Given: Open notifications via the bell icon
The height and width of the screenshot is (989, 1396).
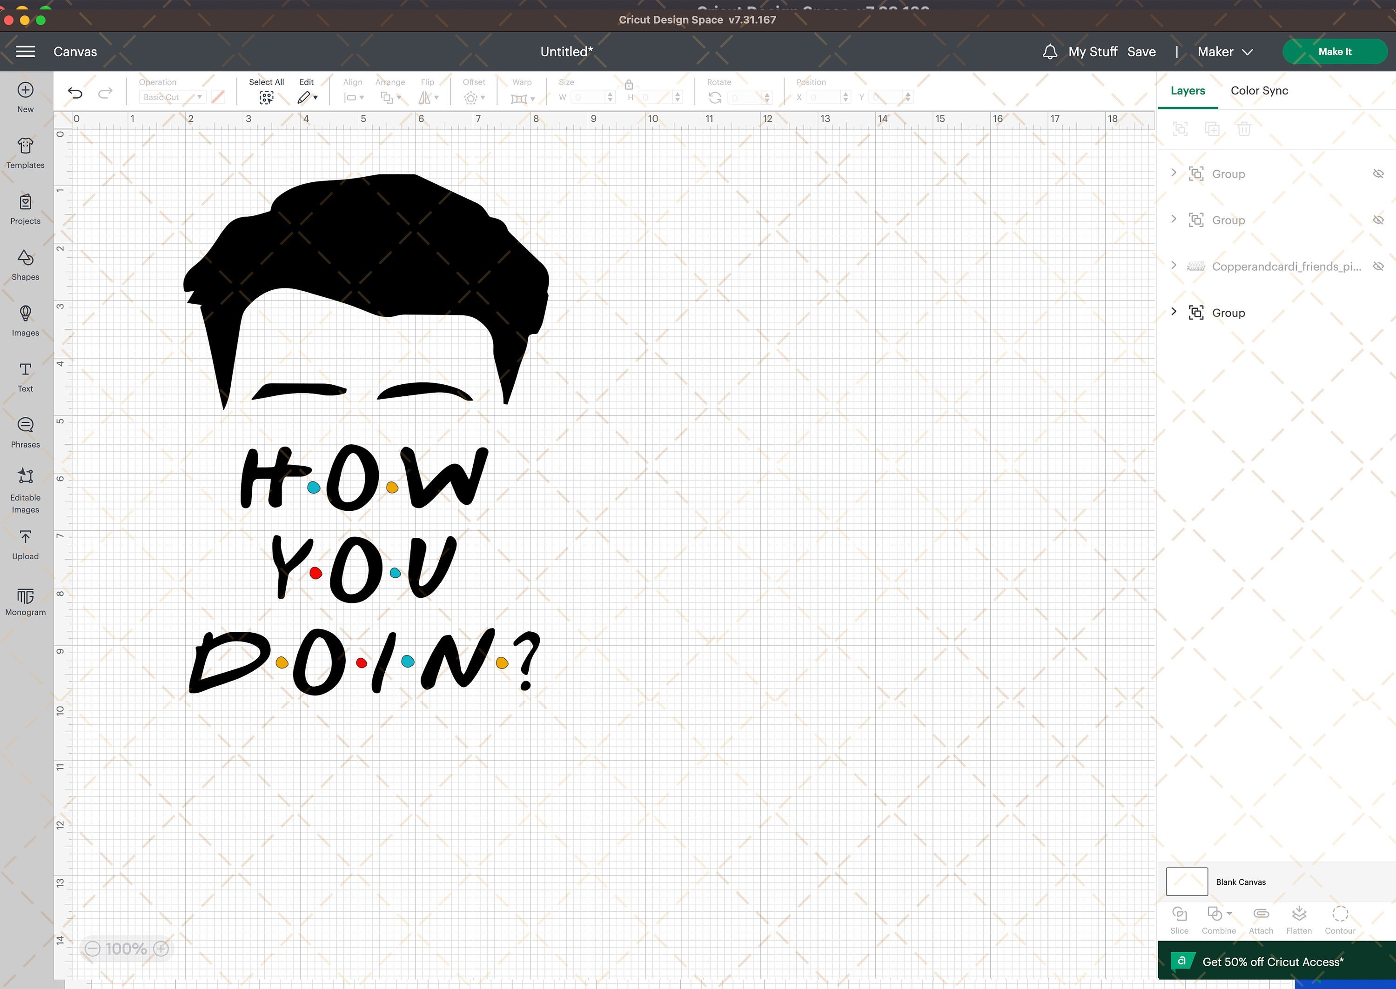Looking at the screenshot, I should [x=1050, y=52].
